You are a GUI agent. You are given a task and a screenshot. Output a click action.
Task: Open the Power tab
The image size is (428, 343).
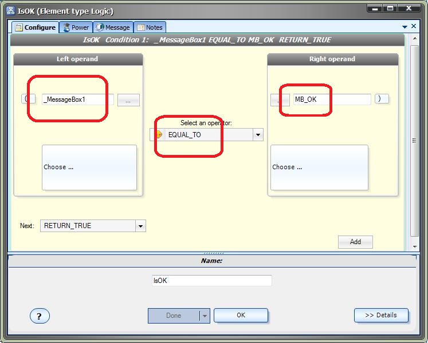(x=76, y=27)
